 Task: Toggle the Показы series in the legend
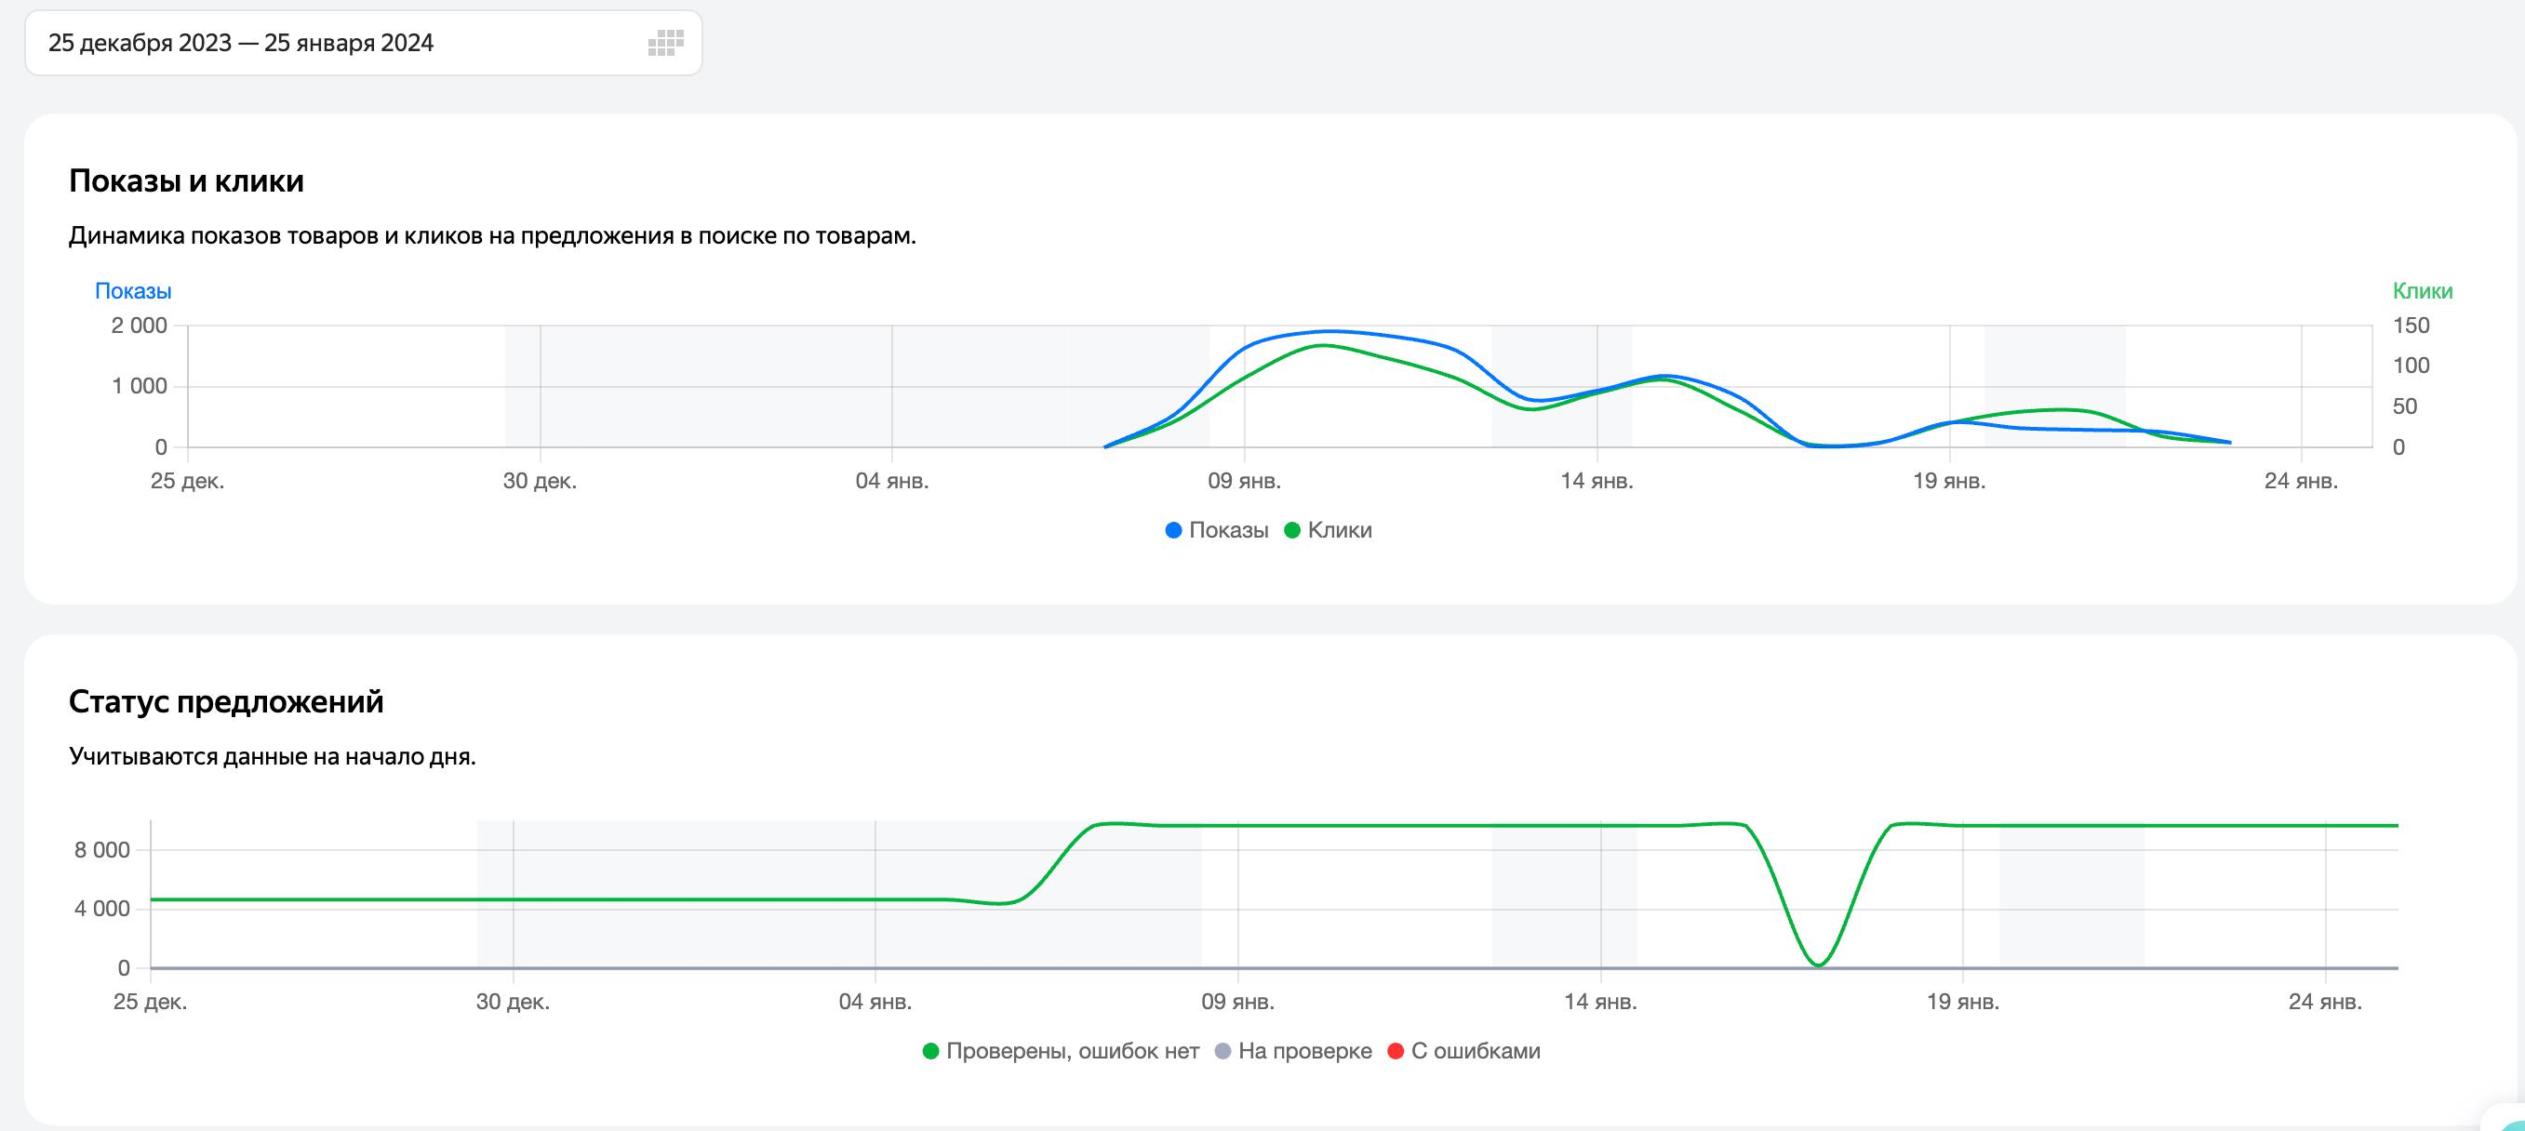1216,530
